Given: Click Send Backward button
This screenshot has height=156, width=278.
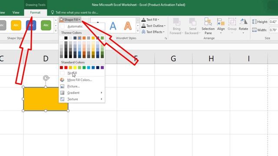Looking at the screenshot, I should pos(192,26).
